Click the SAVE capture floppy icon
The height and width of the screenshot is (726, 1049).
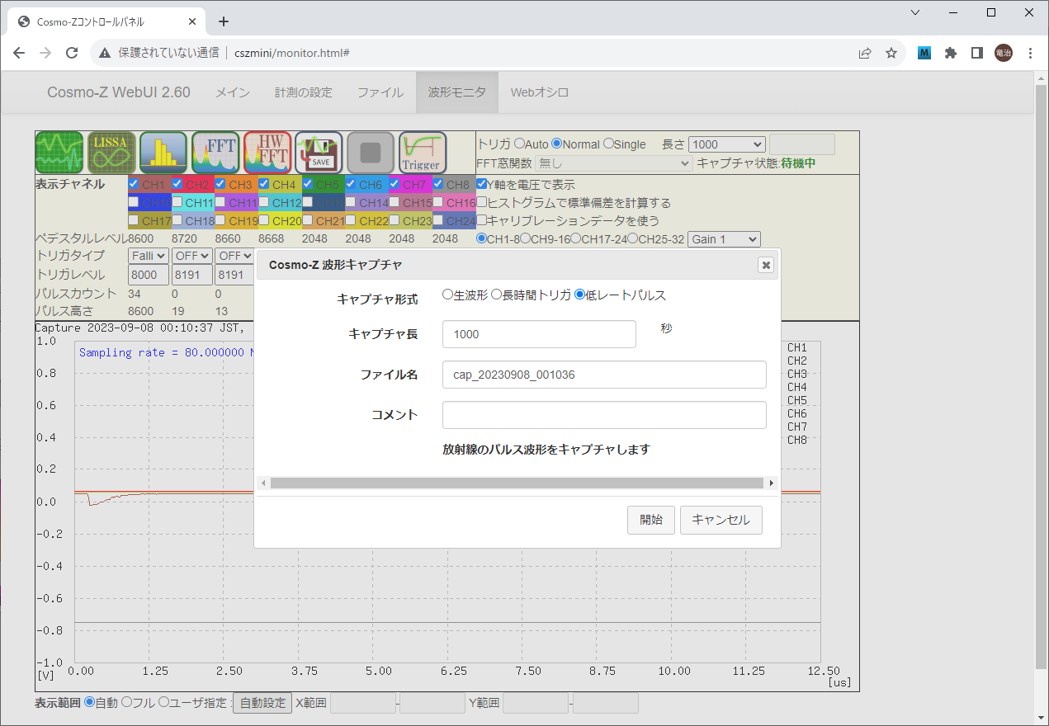coord(319,153)
